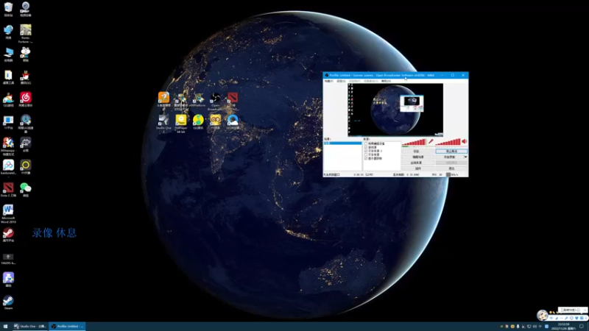Switch to Studio One in the taskbar
The width and height of the screenshot is (589, 331).
coord(30,327)
